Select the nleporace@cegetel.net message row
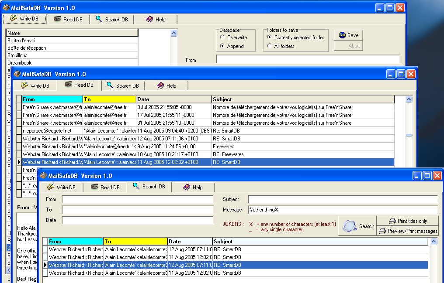444x283 pixels. coord(208,131)
